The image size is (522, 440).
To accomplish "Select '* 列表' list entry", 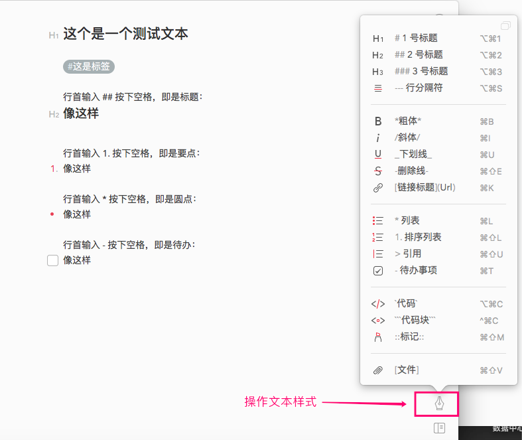I will tap(407, 220).
